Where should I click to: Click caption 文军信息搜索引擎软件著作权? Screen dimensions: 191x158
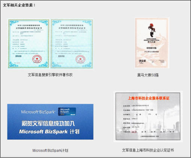(50, 75)
